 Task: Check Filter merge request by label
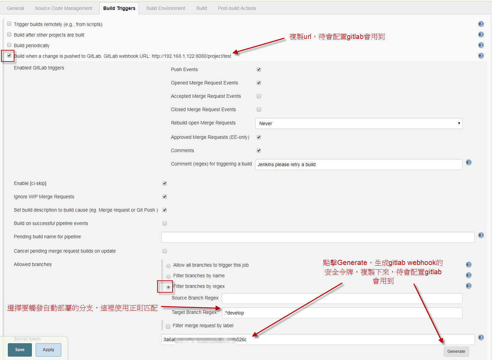point(168,326)
